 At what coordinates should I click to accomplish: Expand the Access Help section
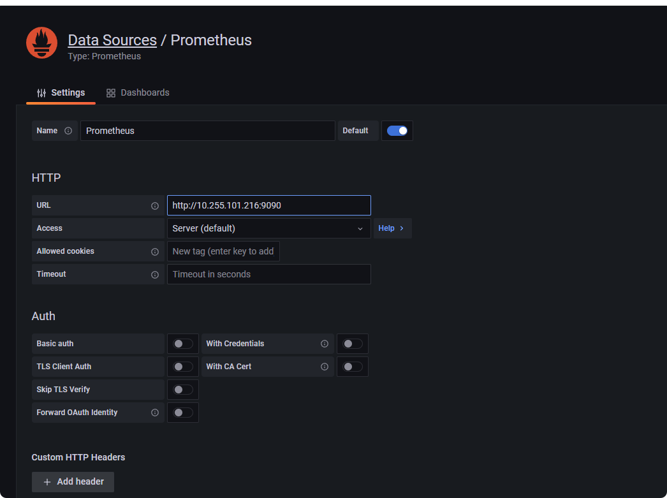pos(392,228)
